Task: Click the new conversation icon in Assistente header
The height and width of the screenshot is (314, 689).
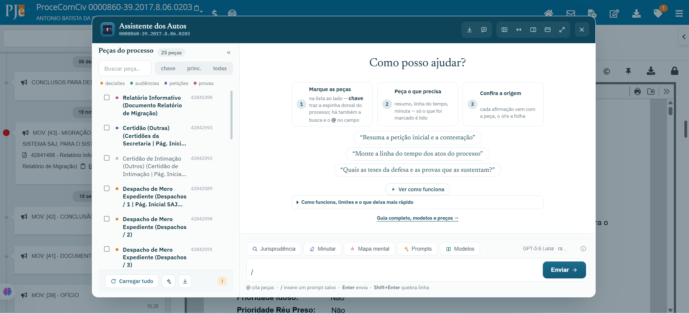Action: pos(484,30)
